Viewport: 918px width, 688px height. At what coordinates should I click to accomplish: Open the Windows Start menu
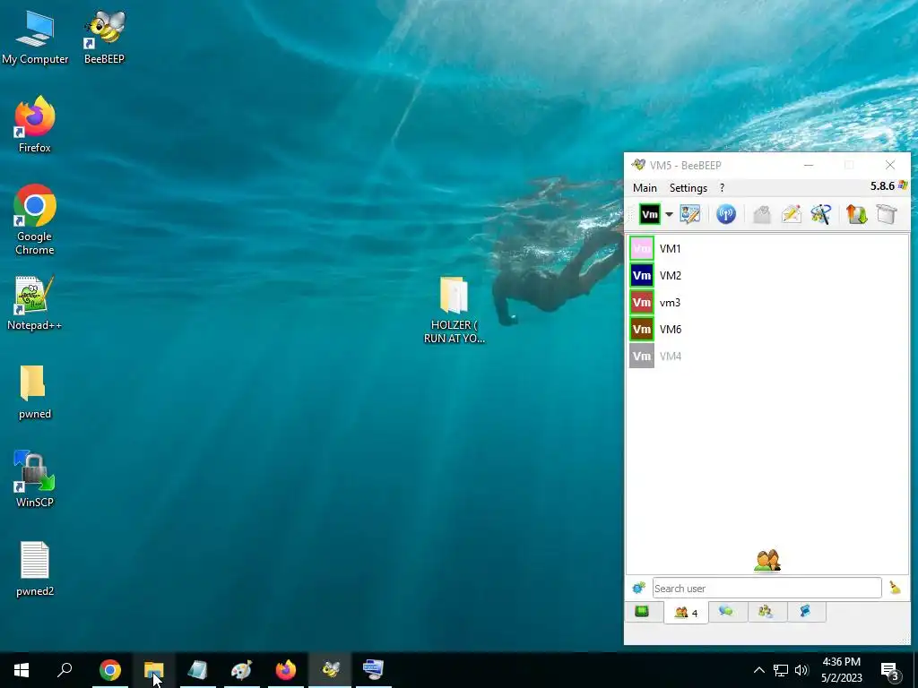pos(22,670)
